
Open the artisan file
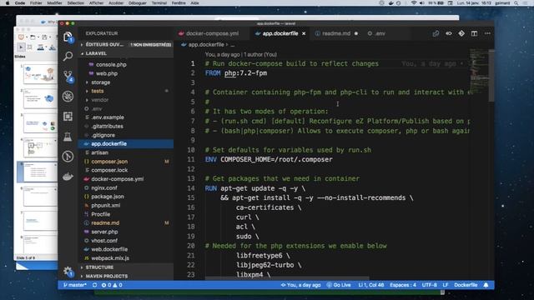pyautogui.click(x=99, y=152)
